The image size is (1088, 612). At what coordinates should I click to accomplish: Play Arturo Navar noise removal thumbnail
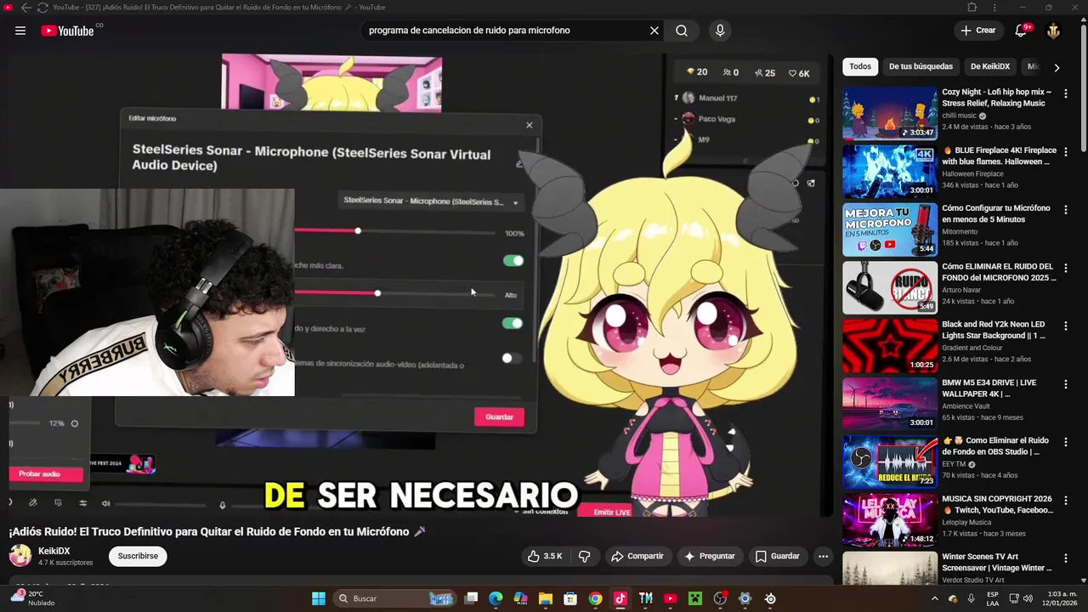click(x=890, y=287)
